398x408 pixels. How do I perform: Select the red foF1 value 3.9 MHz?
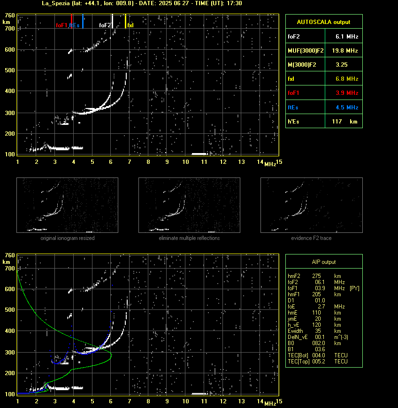point(347,92)
